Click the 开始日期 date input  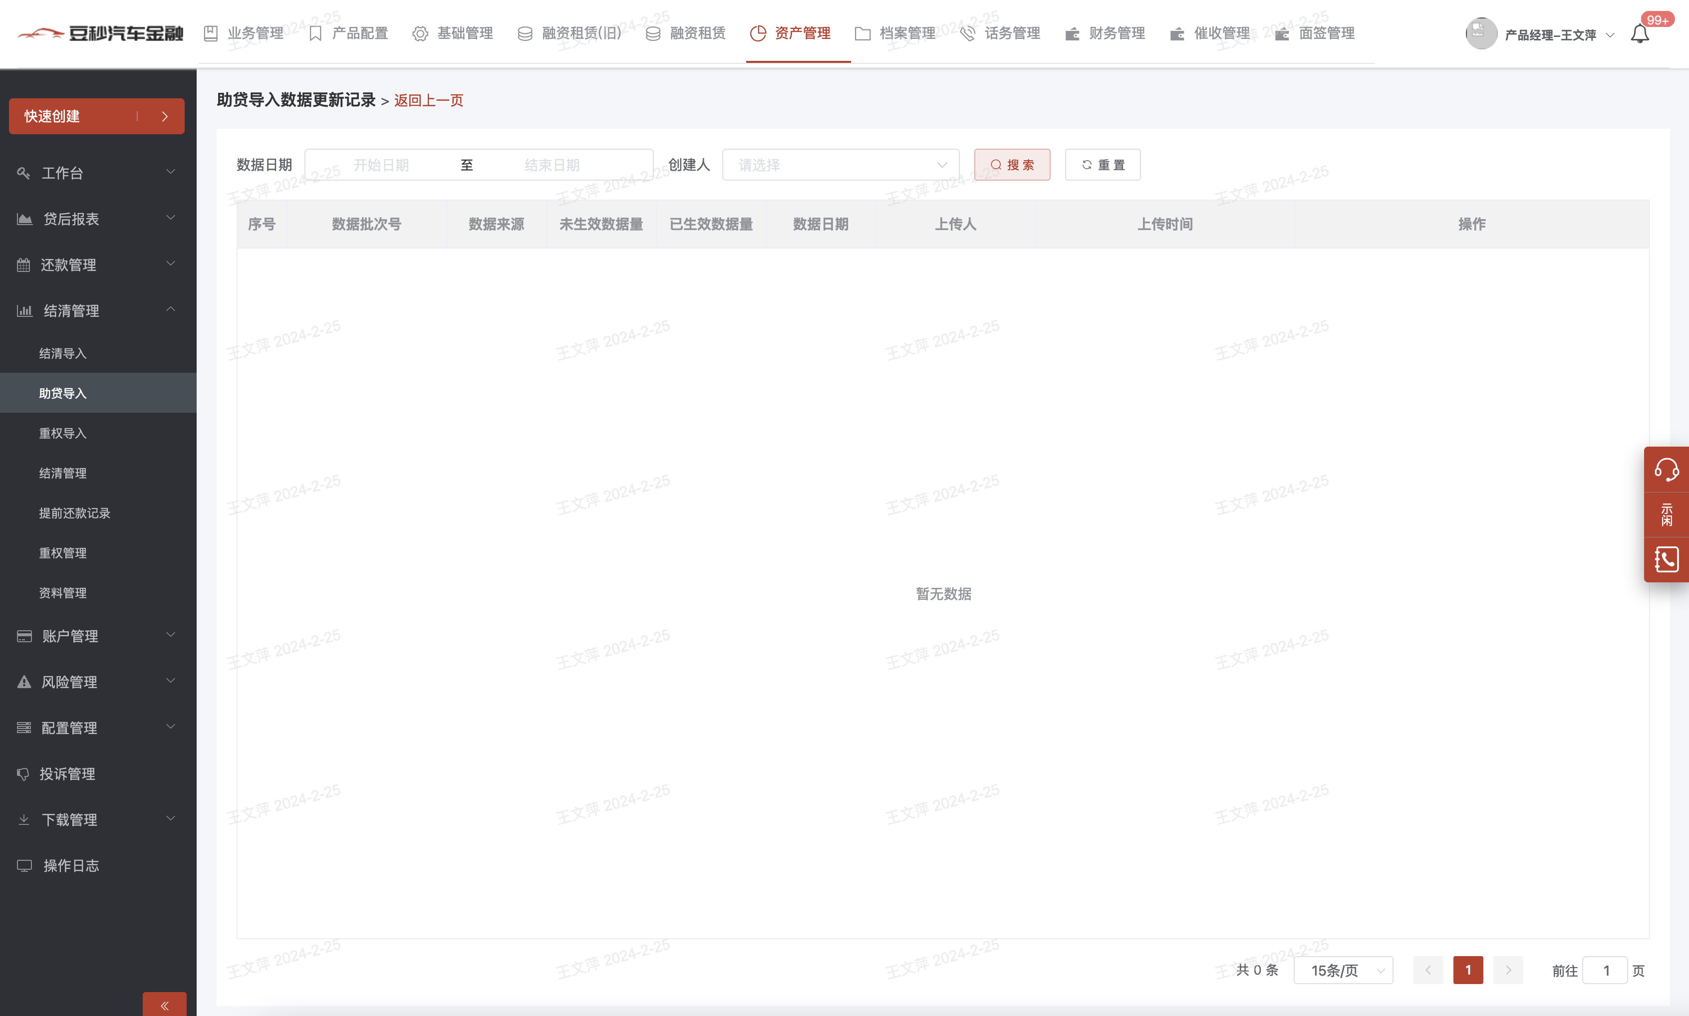(x=381, y=165)
